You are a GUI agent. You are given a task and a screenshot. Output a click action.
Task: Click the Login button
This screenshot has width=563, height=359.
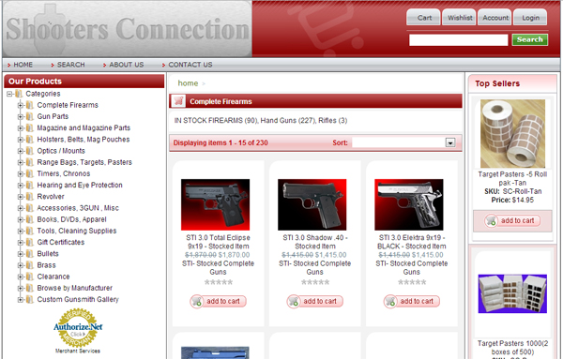tap(530, 17)
